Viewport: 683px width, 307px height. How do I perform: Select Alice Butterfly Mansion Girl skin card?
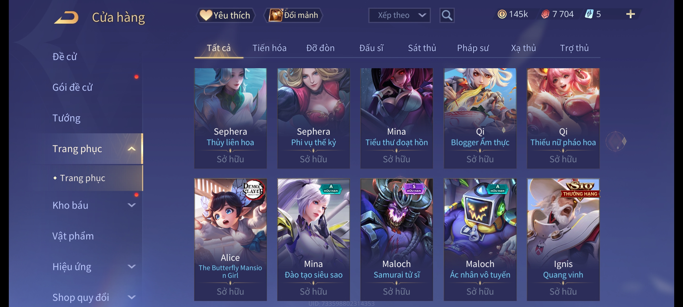[x=230, y=239]
